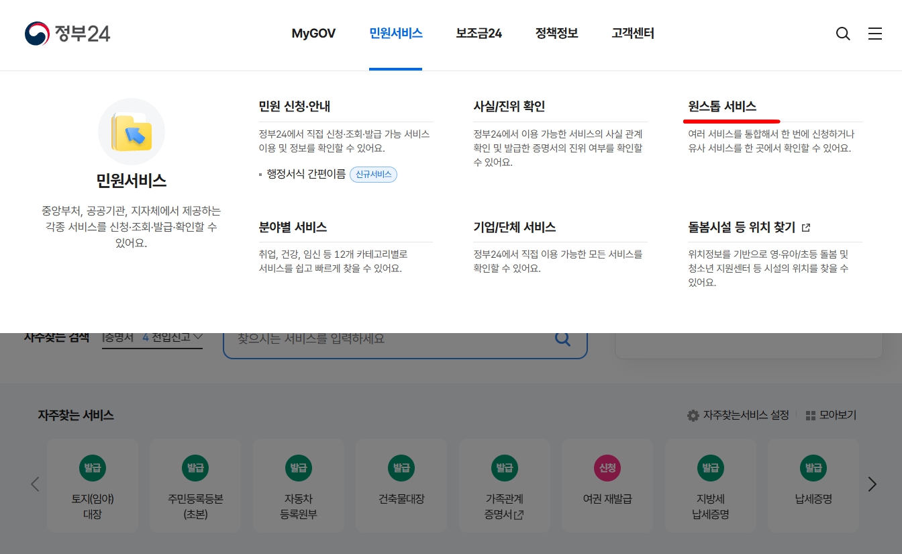Click the left carousel arrow for services

(35, 484)
